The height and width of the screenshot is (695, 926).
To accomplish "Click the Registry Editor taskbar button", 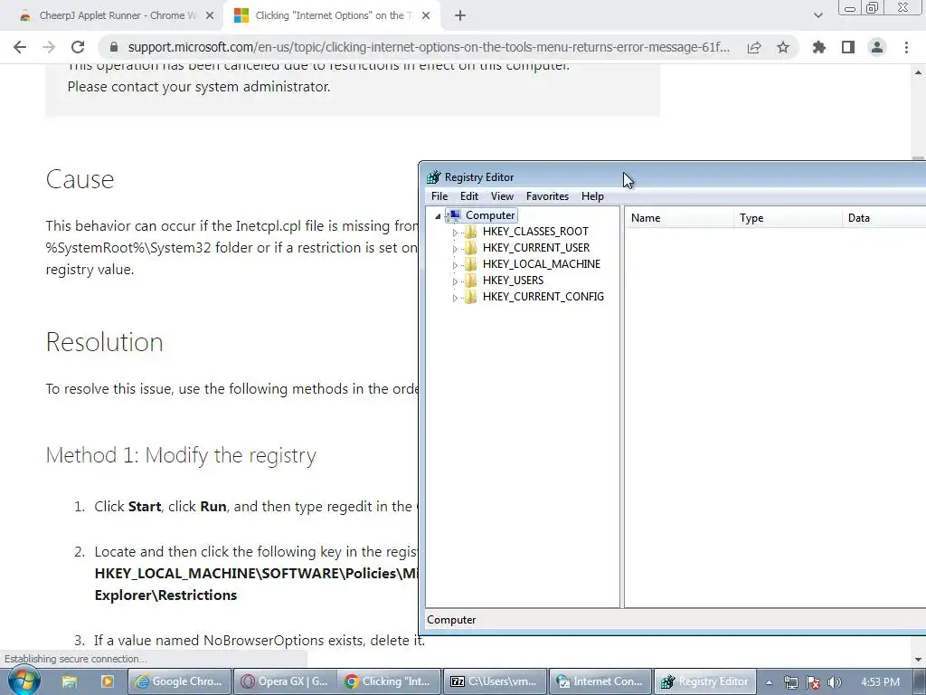I will 705,681.
